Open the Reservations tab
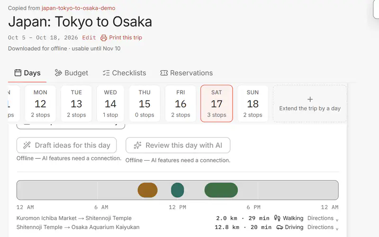The width and height of the screenshot is (379, 237). tap(186, 73)
